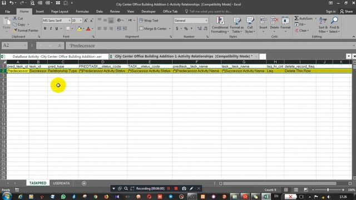The height and width of the screenshot is (200, 356).
Task: Click Merge & Center
Action: 153,28
